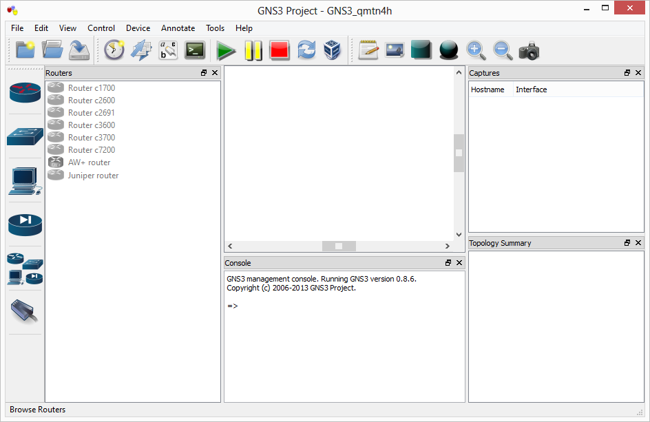
Task: Click the Hostname column header
Action: click(491, 89)
